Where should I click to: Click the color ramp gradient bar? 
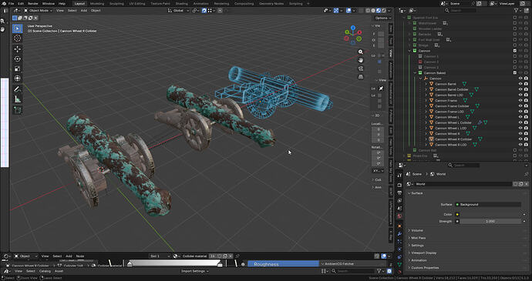pos(176,263)
